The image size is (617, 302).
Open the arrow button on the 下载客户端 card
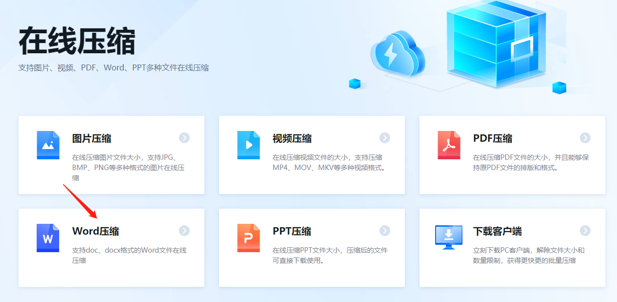[x=585, y=231]
